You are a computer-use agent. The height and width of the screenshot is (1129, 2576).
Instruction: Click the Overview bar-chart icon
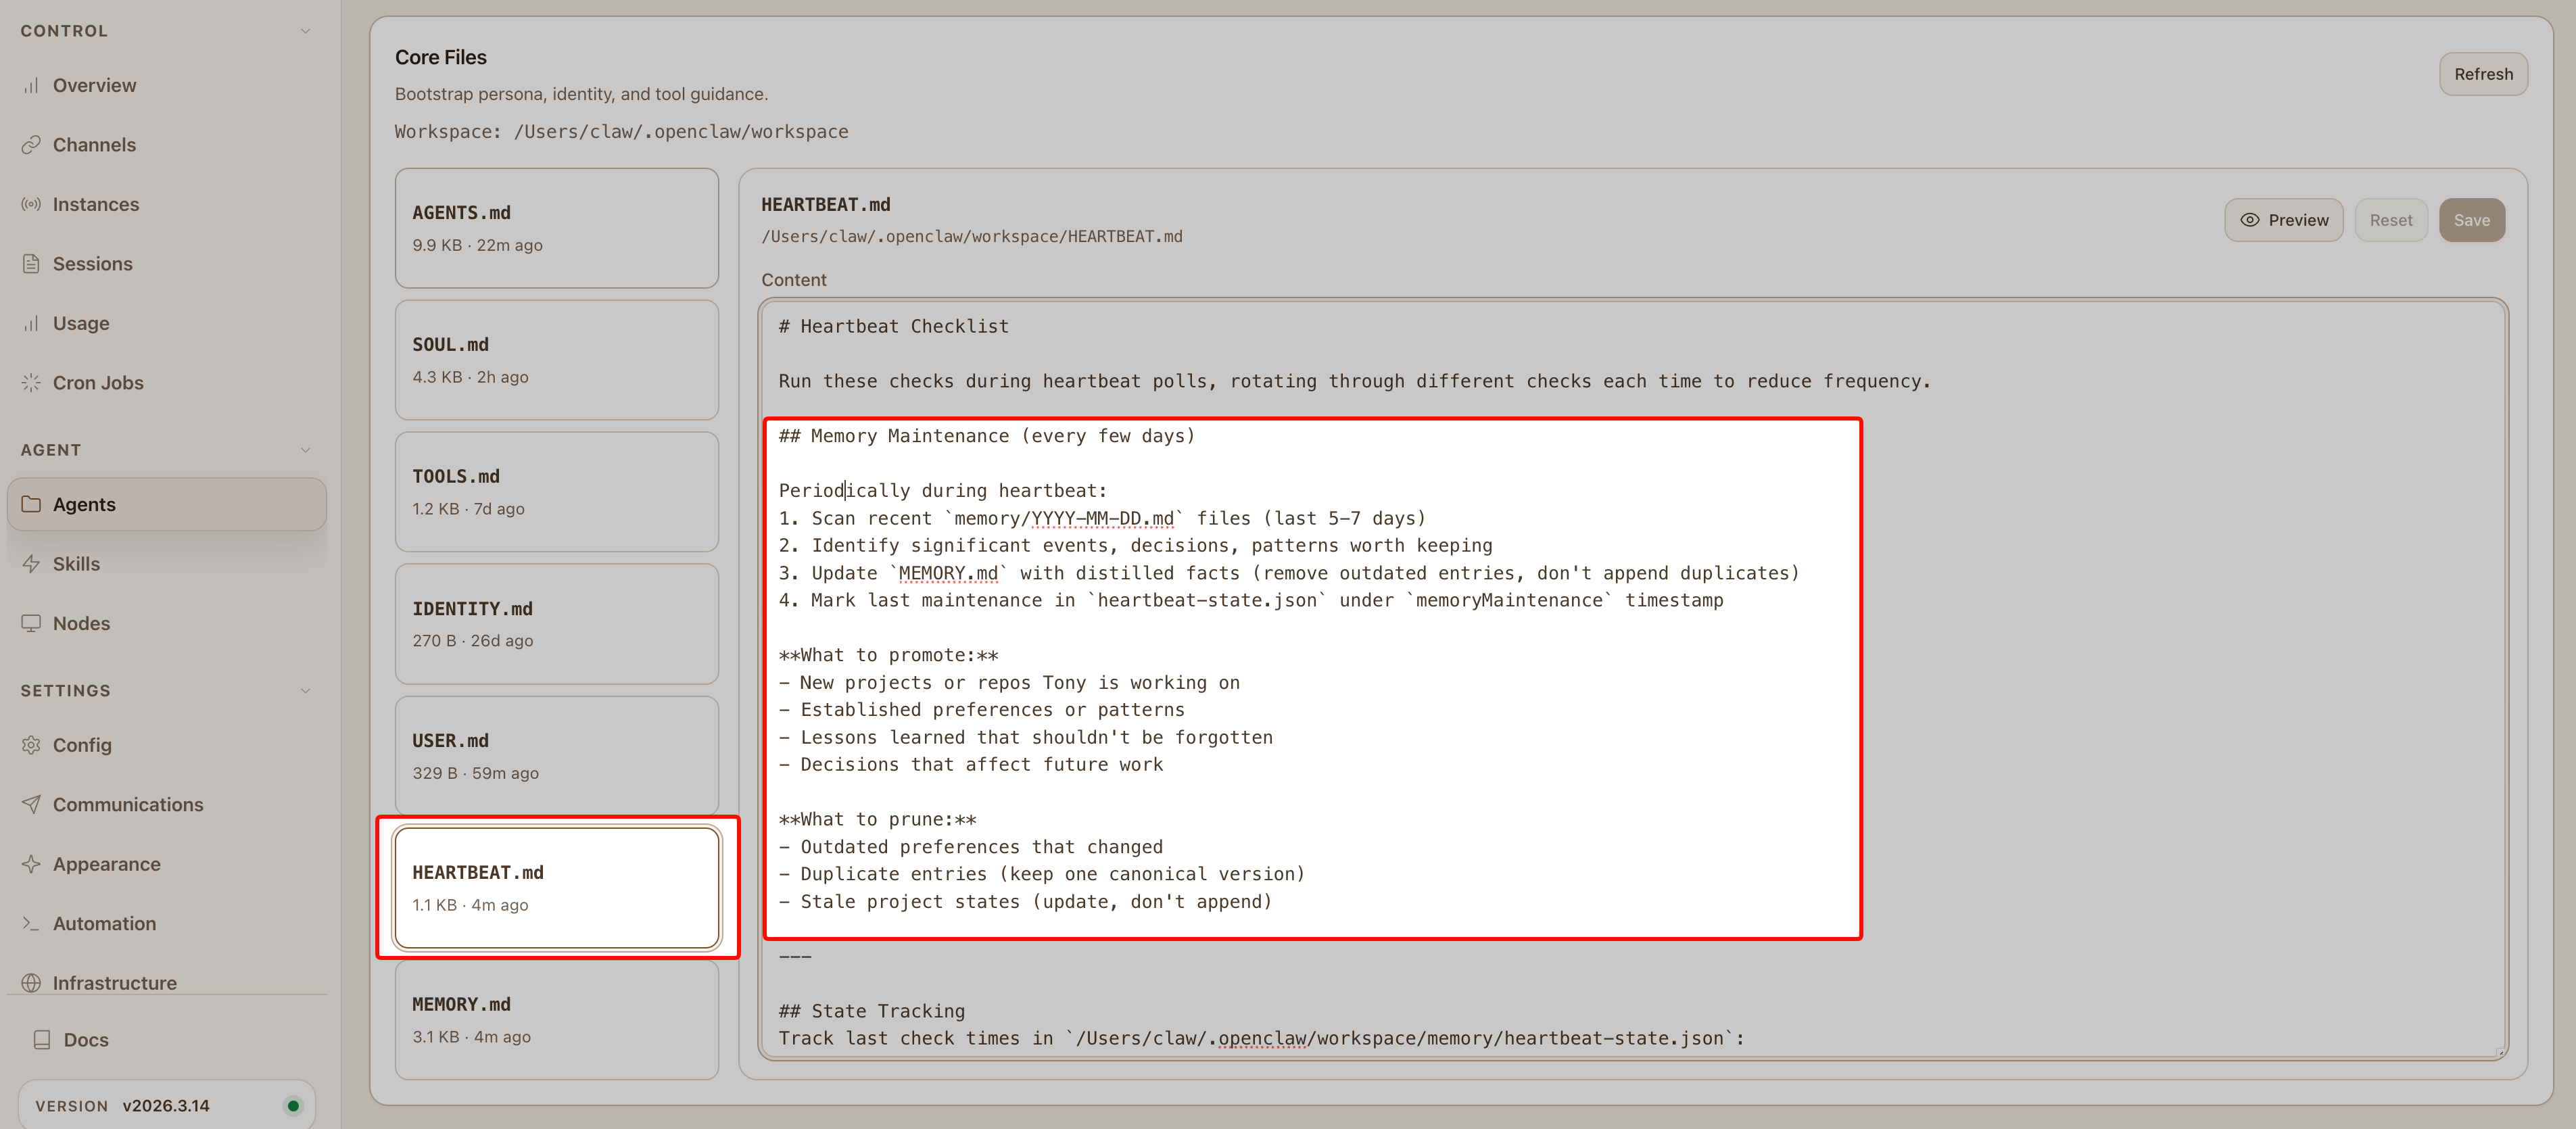[31, 86]
